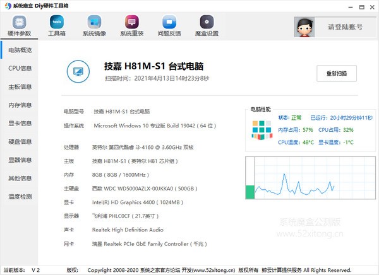Click the WDC WD5000AZLX hard disk value
379x275 pixels.
tap(145, 189)
